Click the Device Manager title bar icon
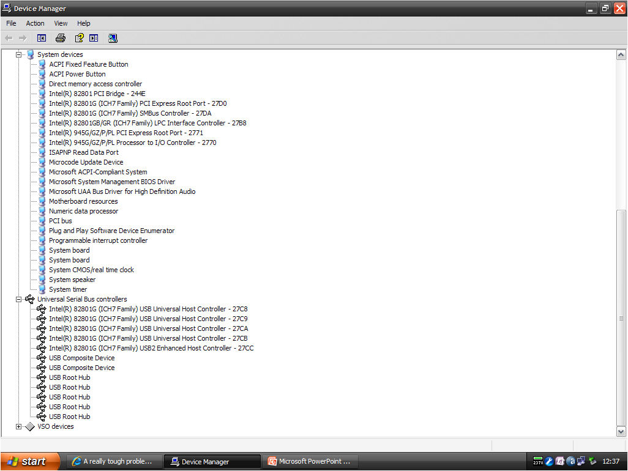Image resolution: width=628 pixels, height=471 pixels. [7, 8]
